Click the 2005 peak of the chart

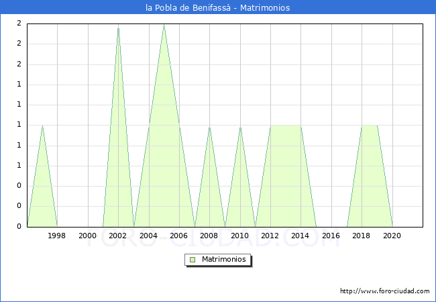click(164, 26)
